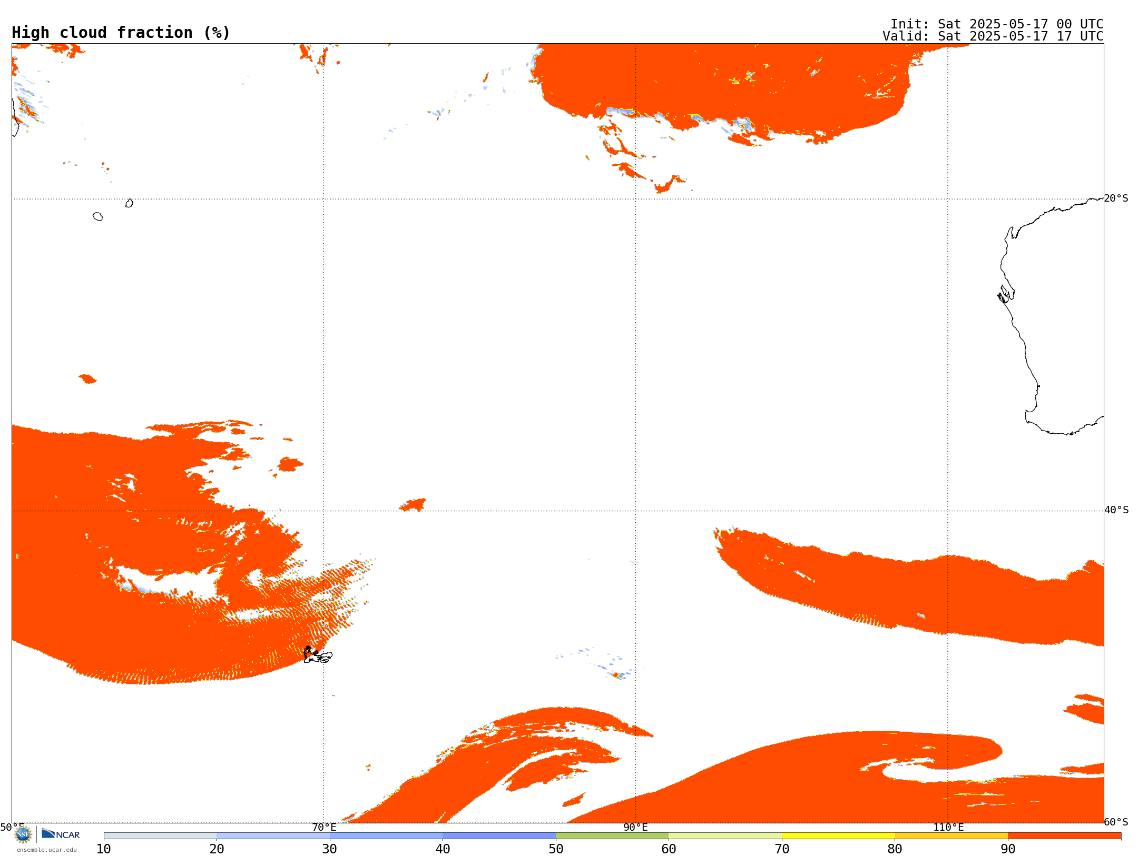Select the 70-80 bright yellow colorbar segment
This screenshot has width=1138, height=856.
point(838,836)
